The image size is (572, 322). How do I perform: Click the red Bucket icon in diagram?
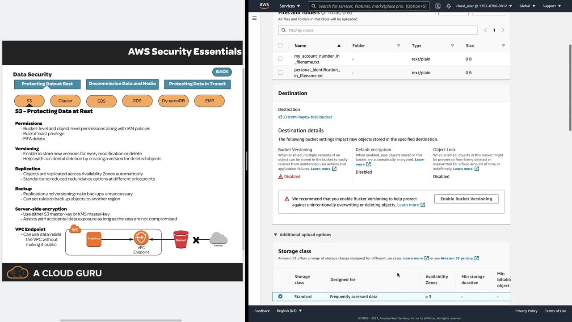[x=181, y=239]
